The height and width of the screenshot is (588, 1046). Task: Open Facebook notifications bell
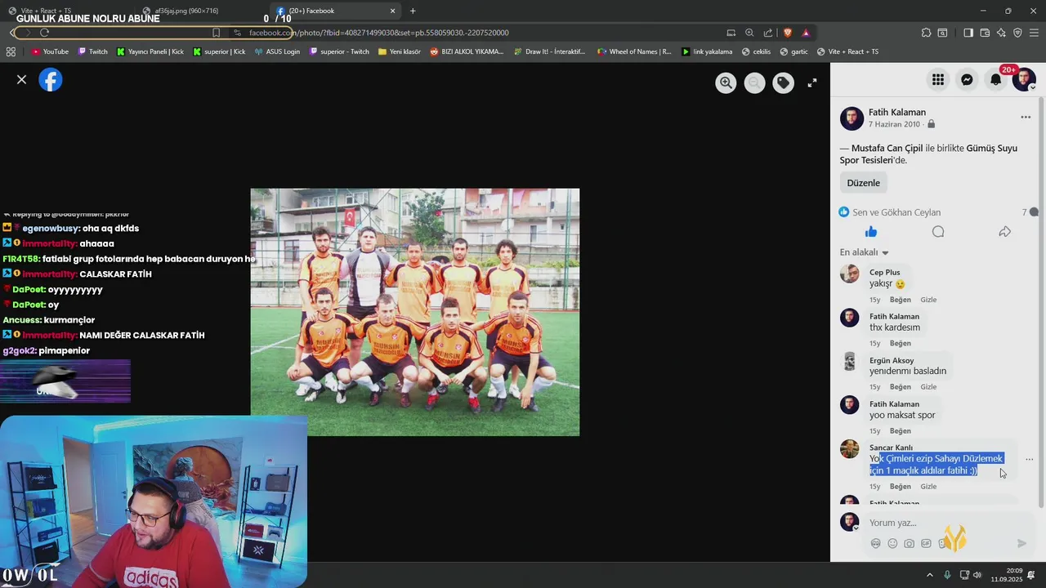(995, 79)
